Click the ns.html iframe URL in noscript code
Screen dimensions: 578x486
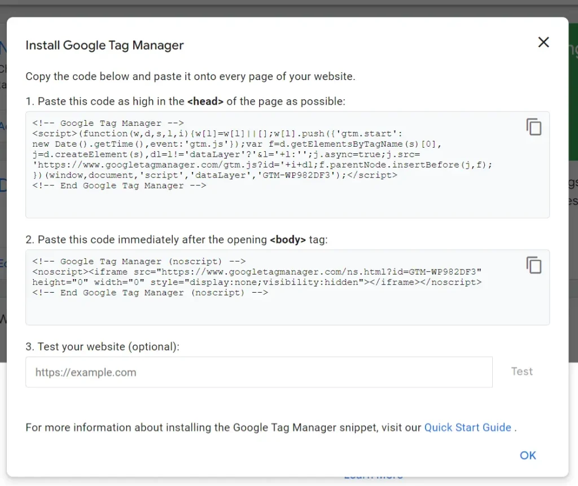(x=322, y=272)
